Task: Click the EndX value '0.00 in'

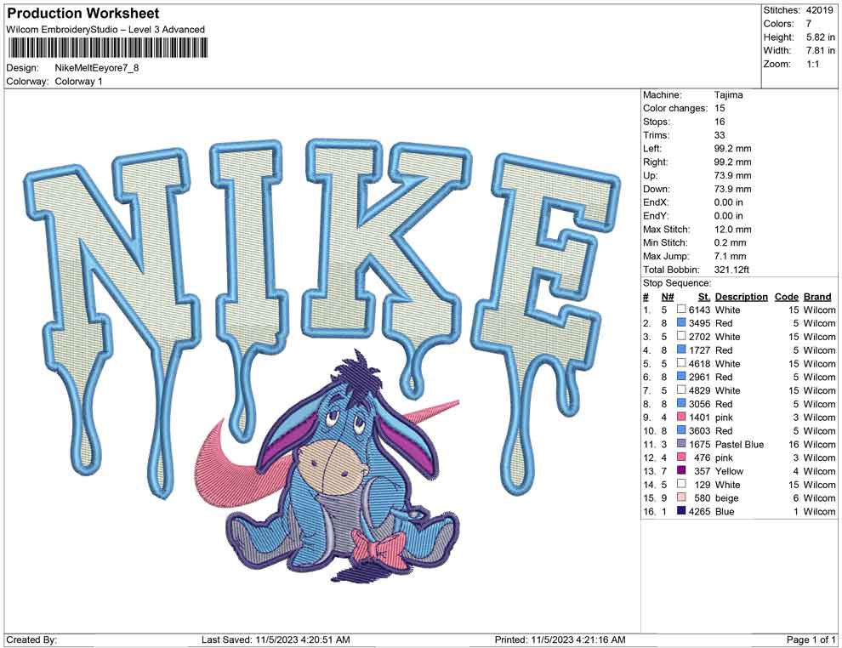Action: coord(729,202)
